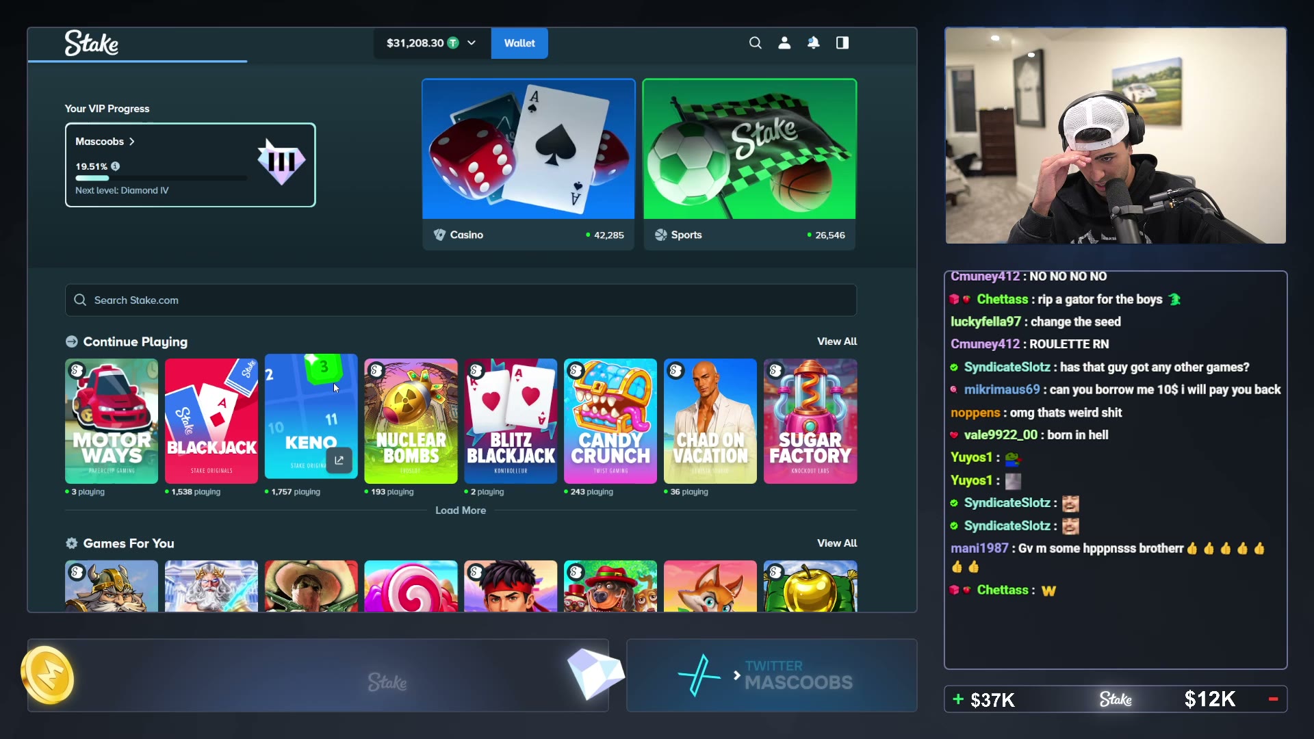This screenshot has height=739, width=1314.
Task: Click the Sports label link
Action: (686, 235)
